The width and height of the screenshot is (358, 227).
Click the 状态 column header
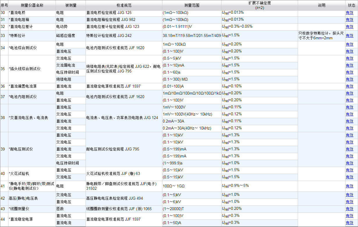click(x=352, y=6)
